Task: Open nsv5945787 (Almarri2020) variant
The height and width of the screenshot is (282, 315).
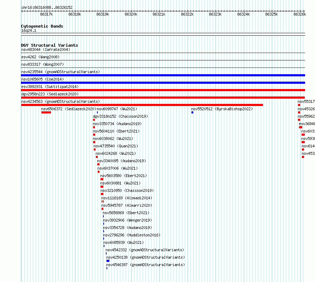Action: pos(127,205)
